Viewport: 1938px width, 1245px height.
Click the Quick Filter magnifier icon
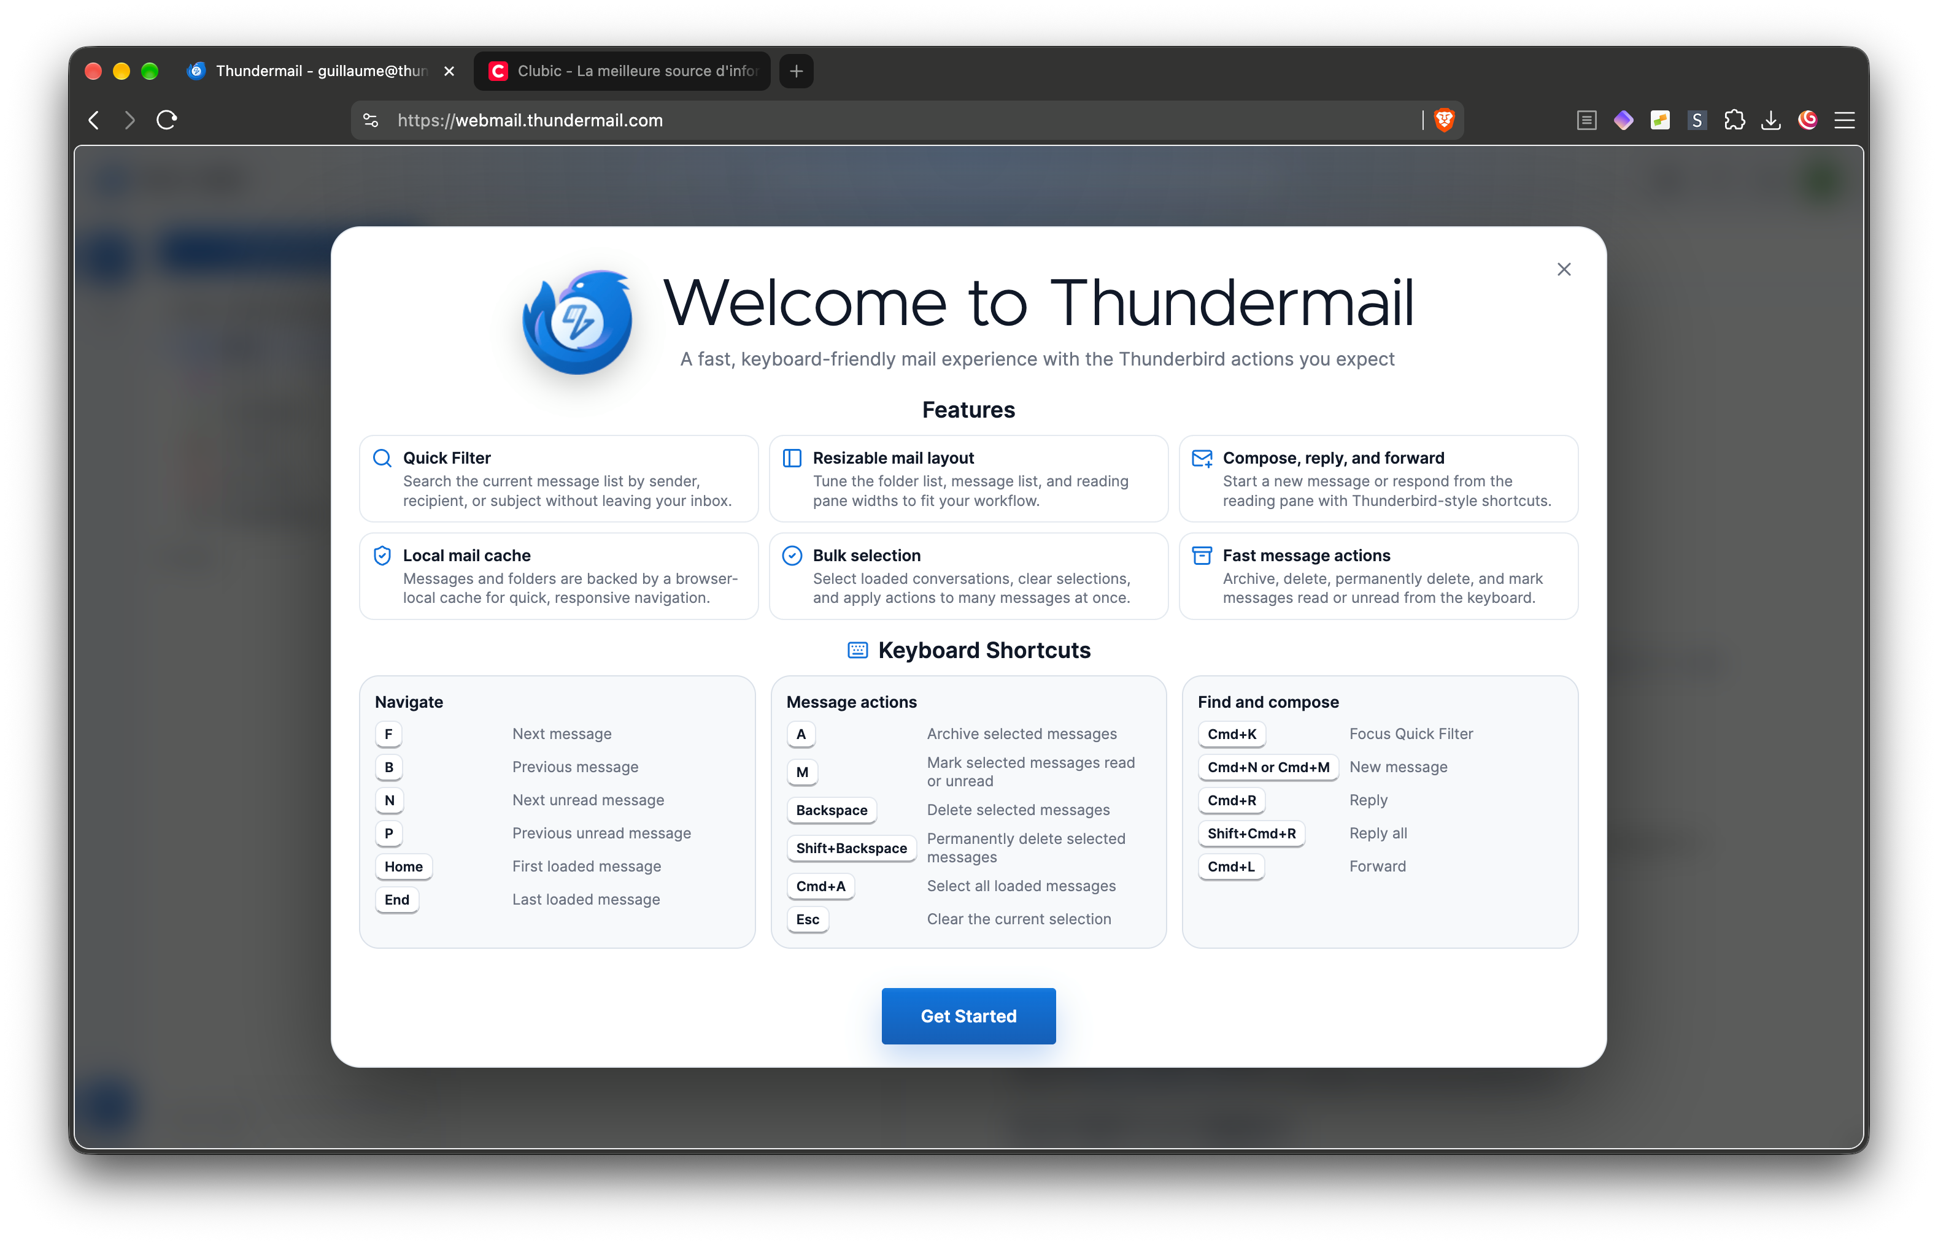coord(382,458)
